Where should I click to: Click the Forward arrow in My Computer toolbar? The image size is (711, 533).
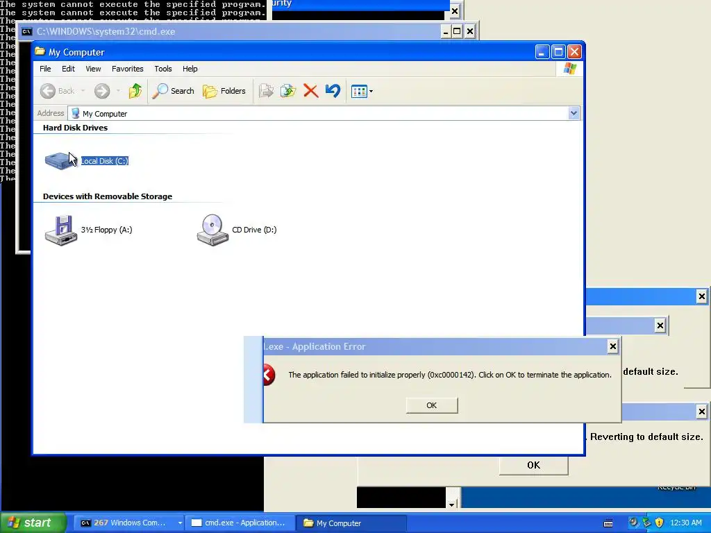coord(102,91)
